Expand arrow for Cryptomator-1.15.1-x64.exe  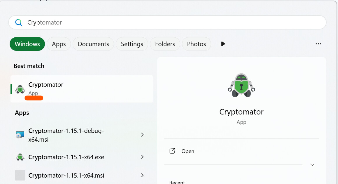[x=142, y=157]
